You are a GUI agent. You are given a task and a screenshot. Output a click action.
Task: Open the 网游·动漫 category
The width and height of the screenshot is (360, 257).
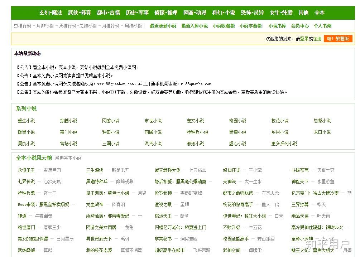[195, 13]
